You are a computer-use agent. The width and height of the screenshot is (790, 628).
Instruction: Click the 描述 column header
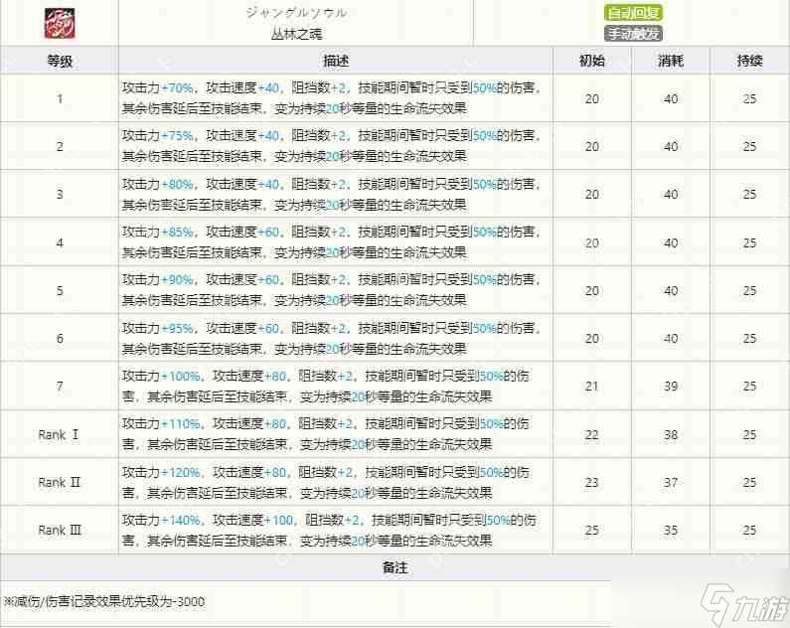pyautogui.click(x=336, y=61)
